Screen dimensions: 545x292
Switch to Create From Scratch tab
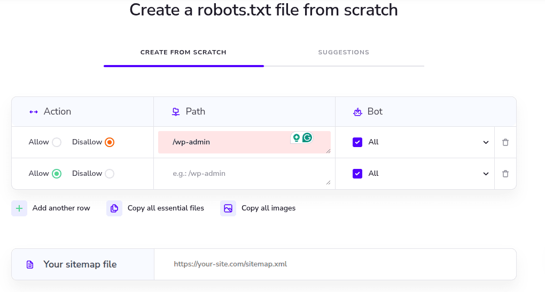[x=183, y=52]
